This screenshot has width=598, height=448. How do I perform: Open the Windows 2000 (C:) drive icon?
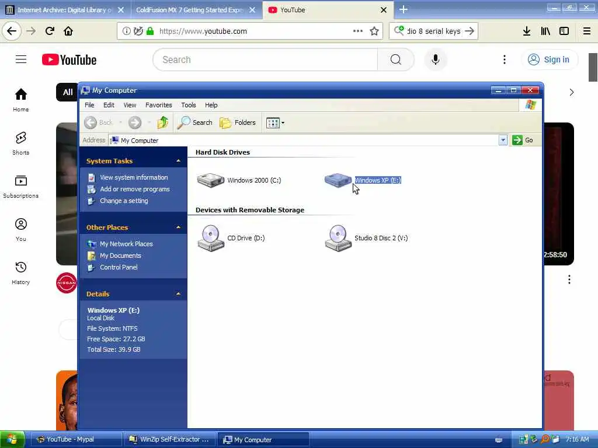click(x=210, y=180)
